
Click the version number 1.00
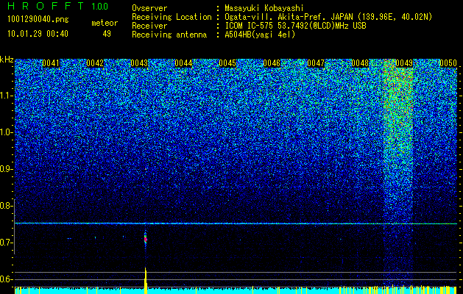[x=100, y=7]
